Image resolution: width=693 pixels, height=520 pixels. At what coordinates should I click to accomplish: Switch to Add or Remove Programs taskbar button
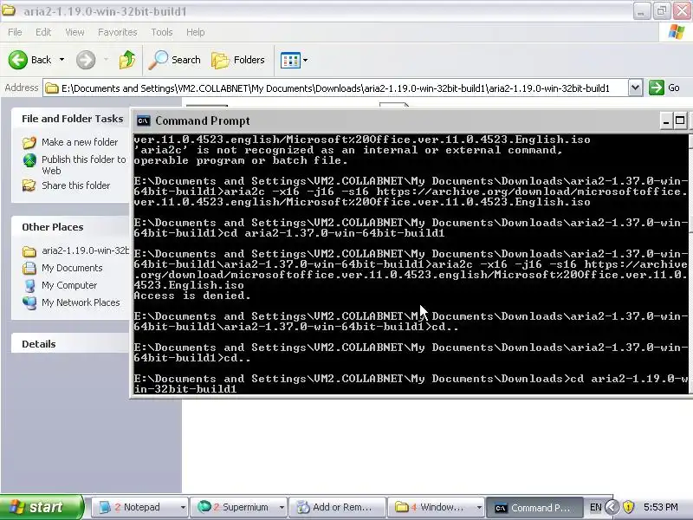[337, 507]
